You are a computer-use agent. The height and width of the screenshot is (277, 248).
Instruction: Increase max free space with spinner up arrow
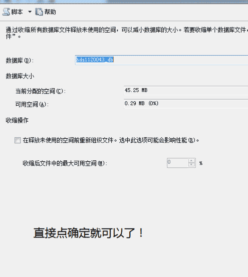(x=191, y=161)
